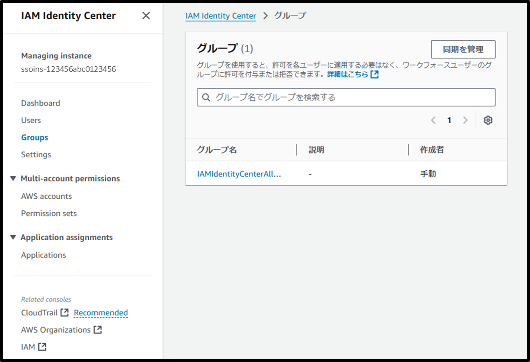The height and width of the screenshot is (362, 530).
Task: Collapse Multi-account permissions section
Action: pos(13,178)
